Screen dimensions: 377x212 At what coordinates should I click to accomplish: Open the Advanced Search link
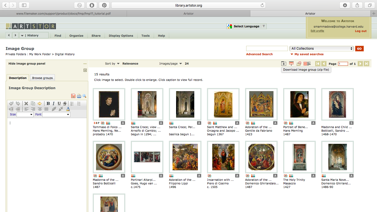[x=259, y=54]
